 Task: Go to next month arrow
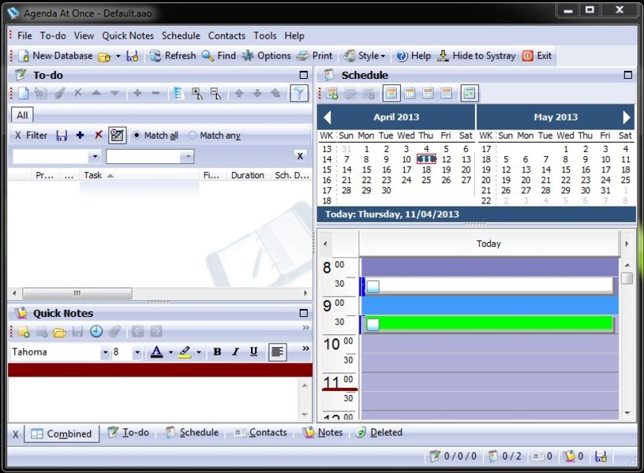(627, 117)
